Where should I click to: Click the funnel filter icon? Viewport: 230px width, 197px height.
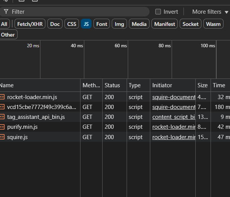coord(6,12)
